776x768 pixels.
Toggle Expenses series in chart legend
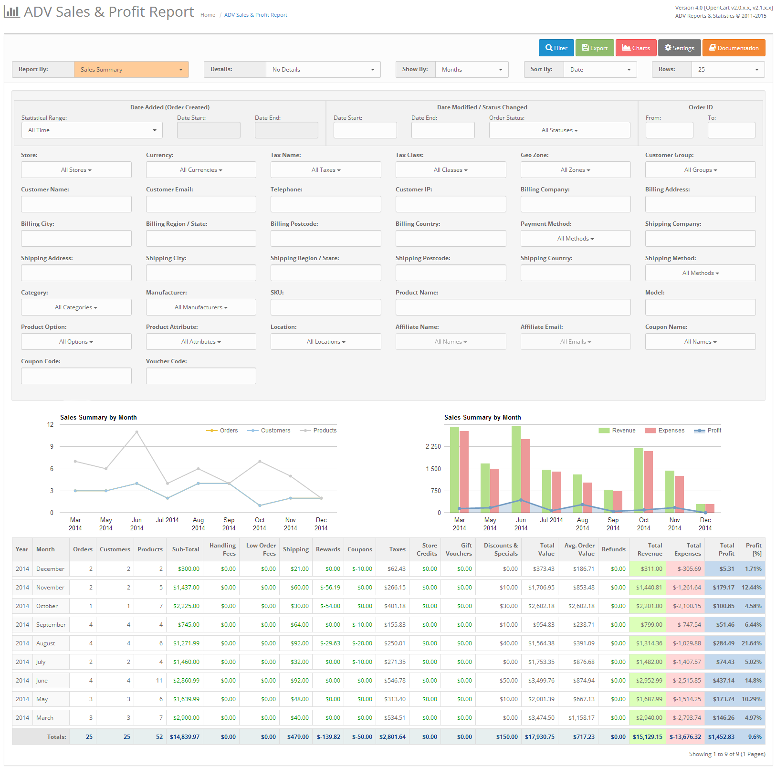(x=664, y=431)
